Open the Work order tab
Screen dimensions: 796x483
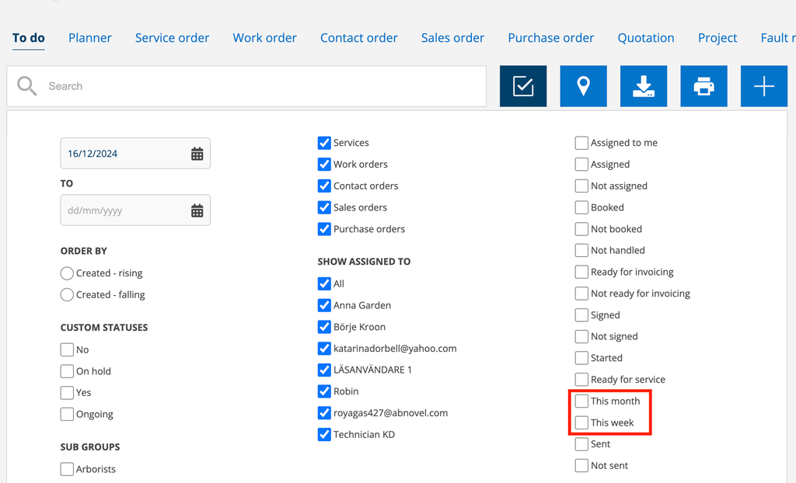coord(264,38)
